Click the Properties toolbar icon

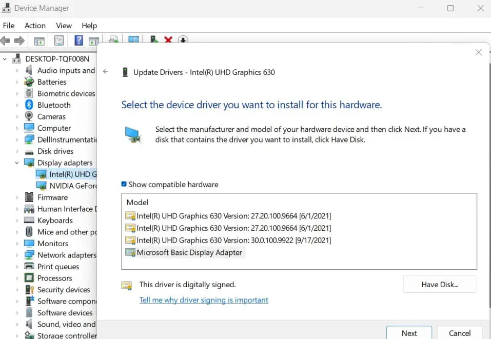point(59,41)
